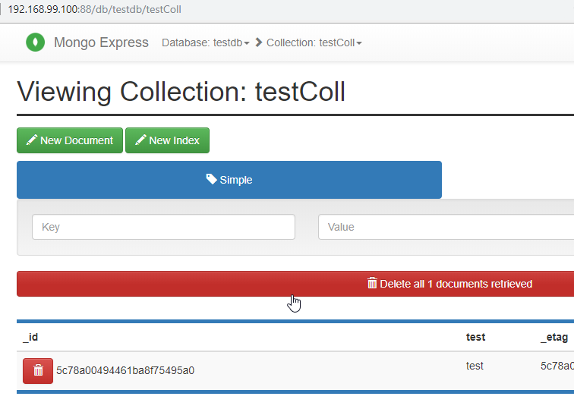Sort by the test column header

coord(475,337)
